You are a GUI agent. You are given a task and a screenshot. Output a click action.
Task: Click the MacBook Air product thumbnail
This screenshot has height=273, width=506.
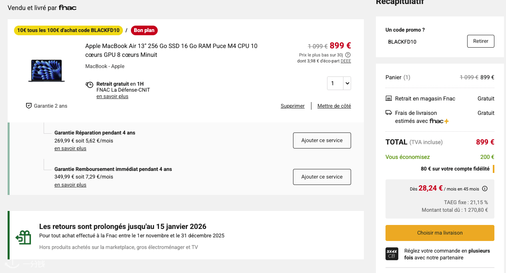(46, 70)
